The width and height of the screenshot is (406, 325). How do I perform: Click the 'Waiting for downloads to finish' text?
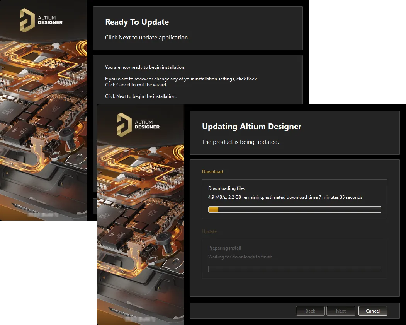(x=240, y=257)
